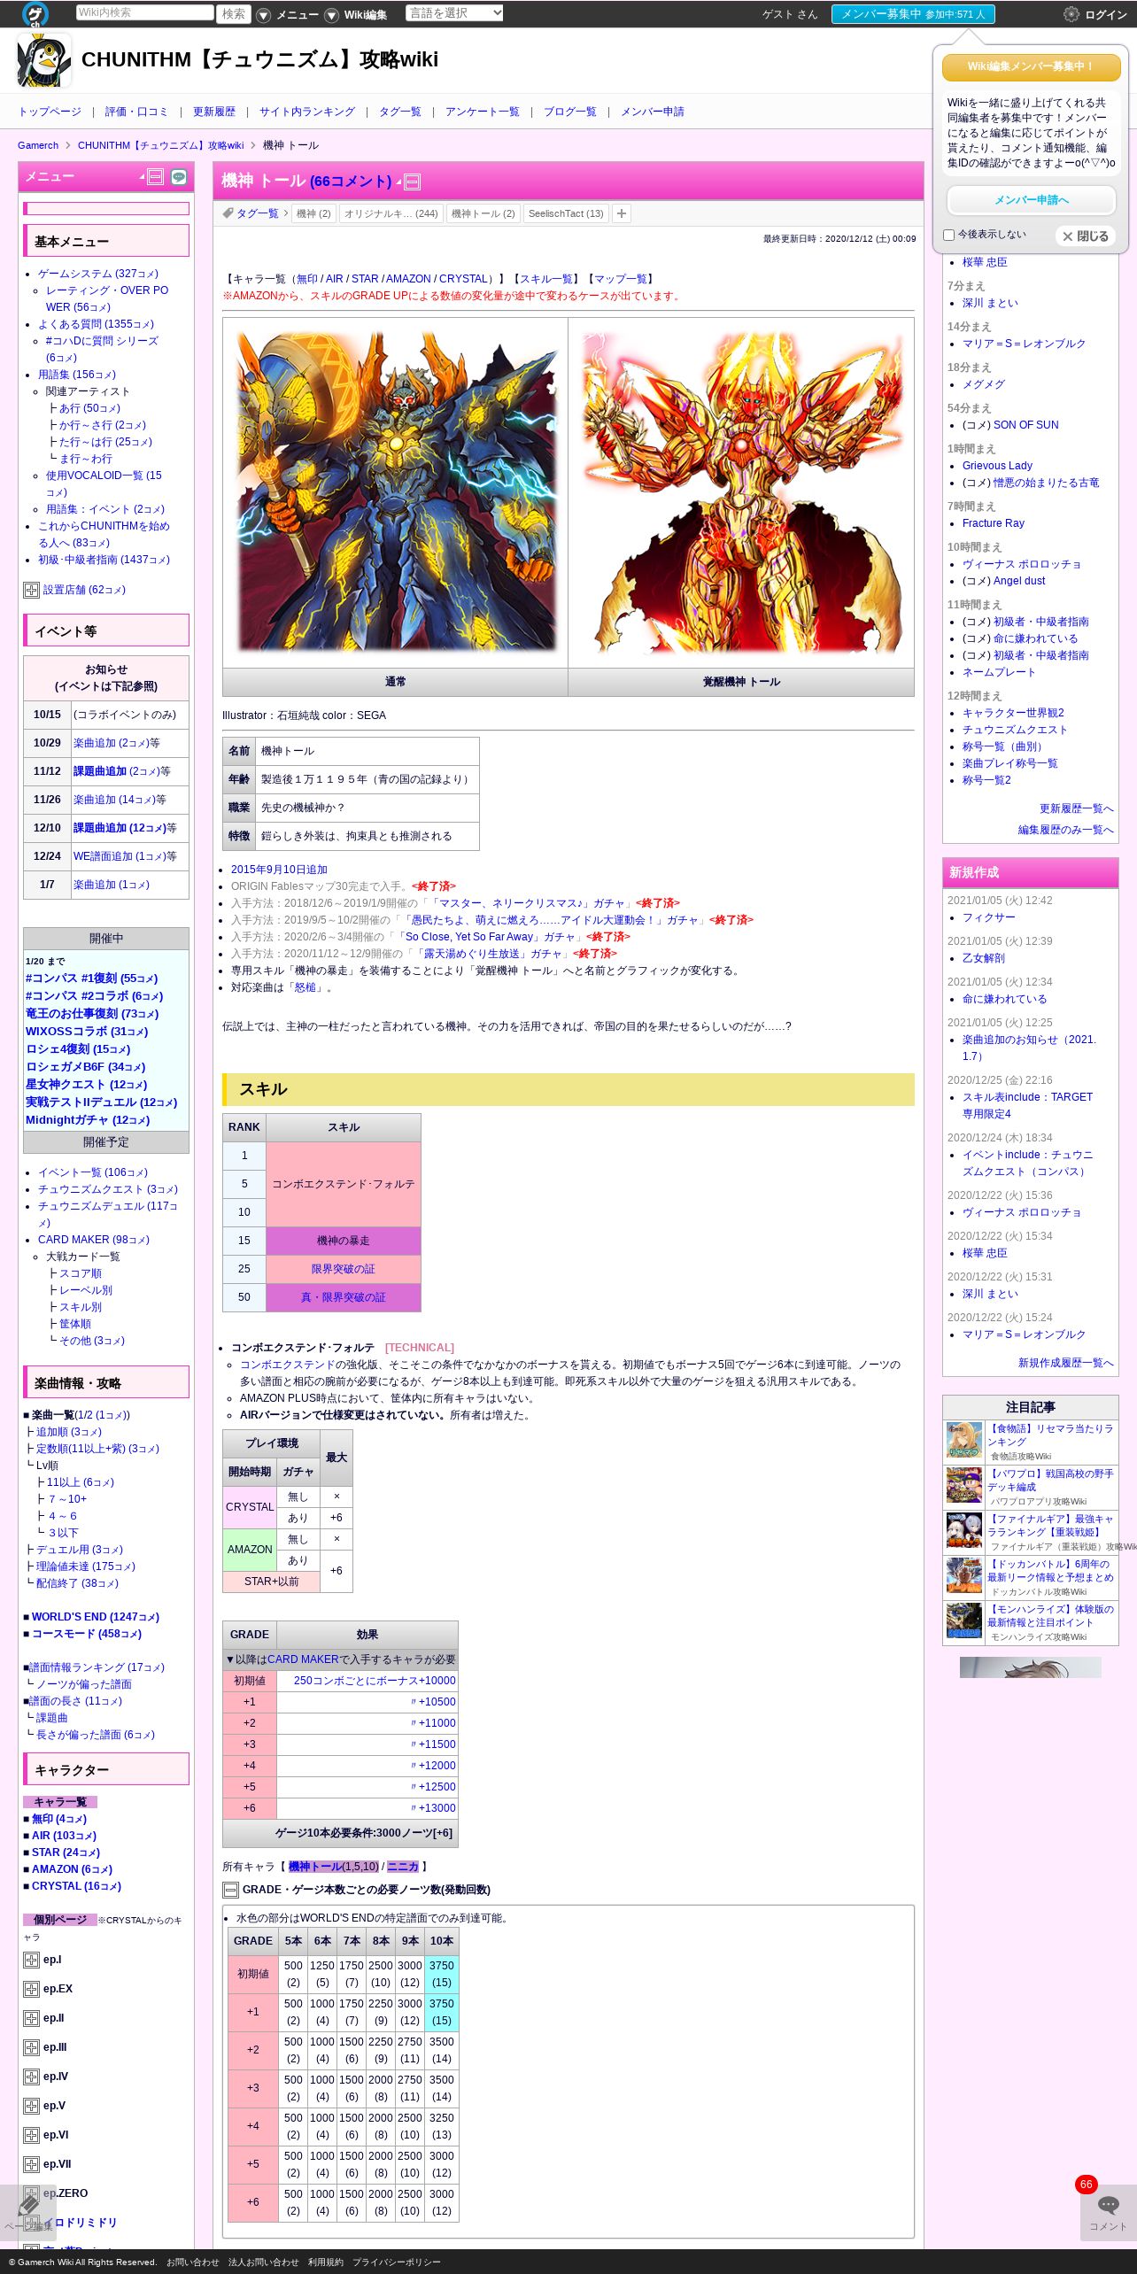
Task: Click the empty pink sidebar search field
Action: point(106,209)
